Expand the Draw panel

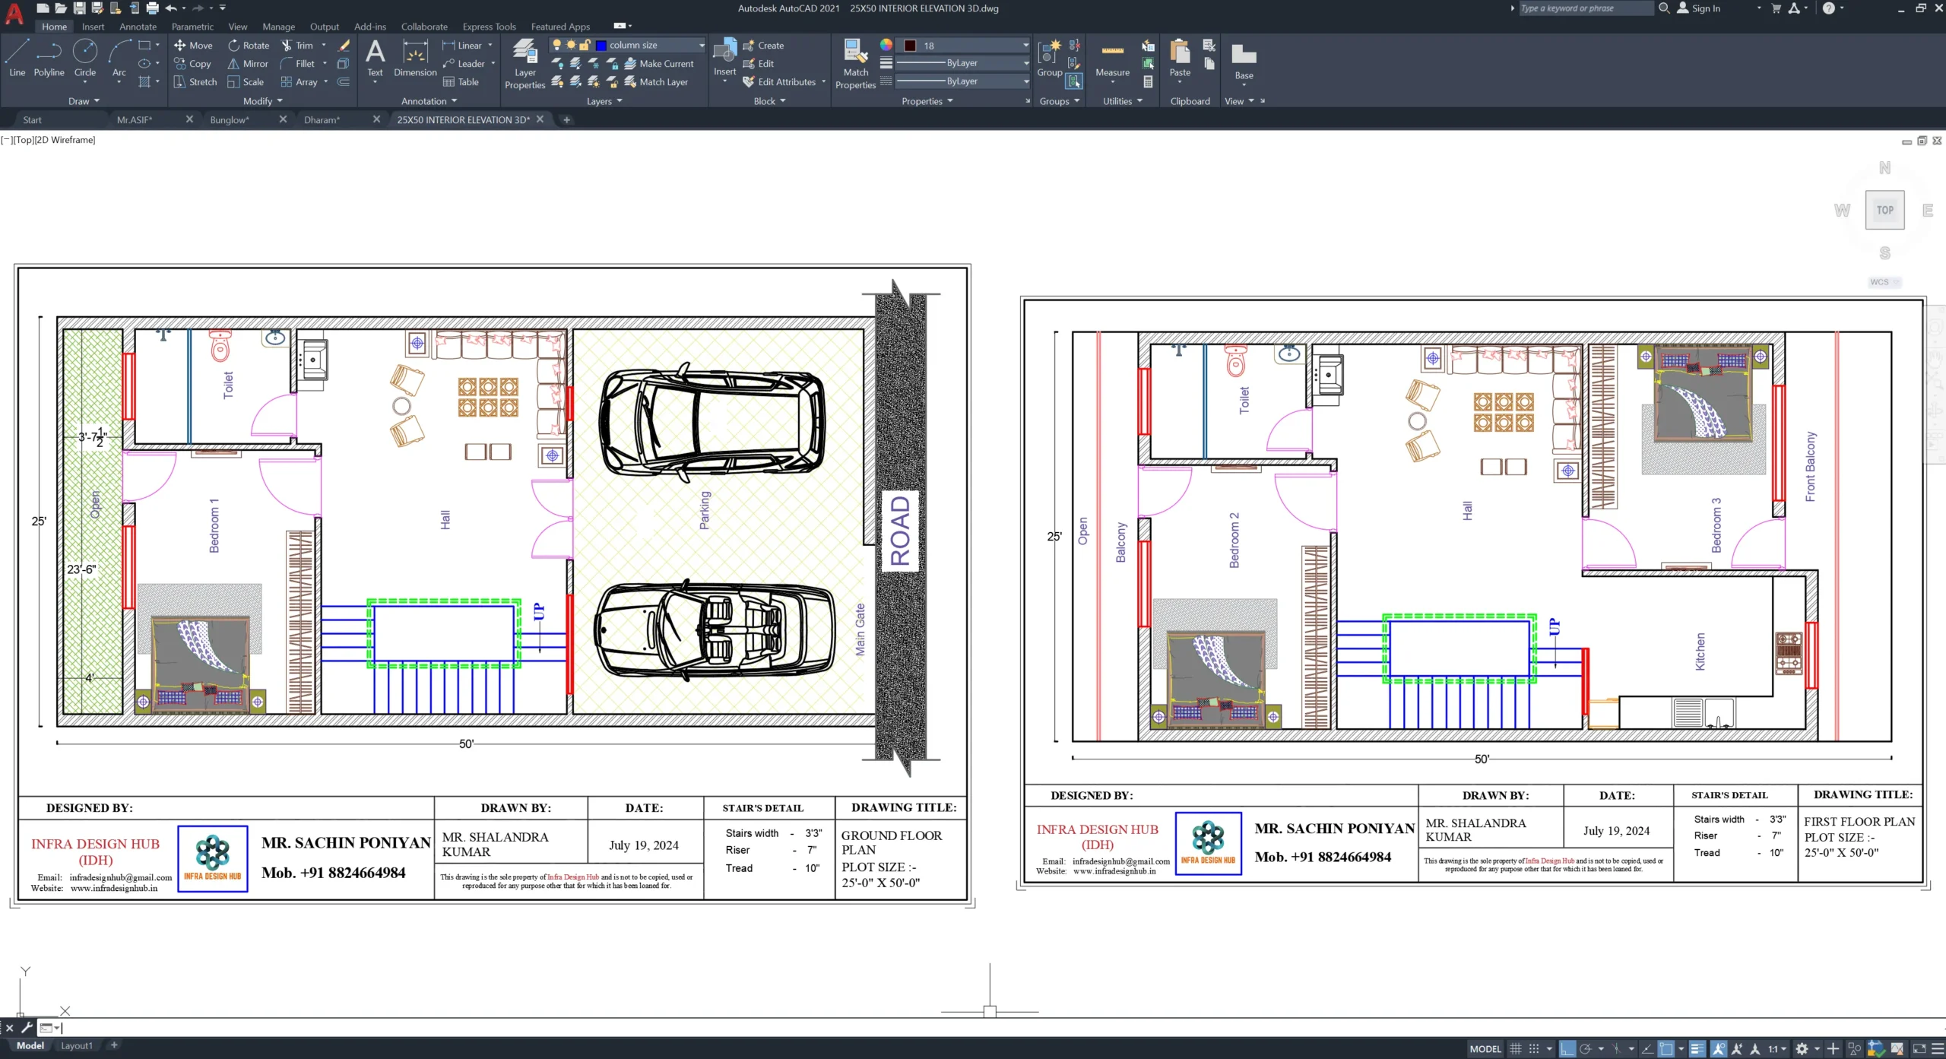coord(84,101)
